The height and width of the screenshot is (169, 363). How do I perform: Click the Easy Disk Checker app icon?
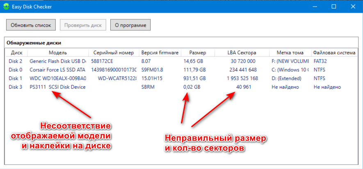click(6, 6)
